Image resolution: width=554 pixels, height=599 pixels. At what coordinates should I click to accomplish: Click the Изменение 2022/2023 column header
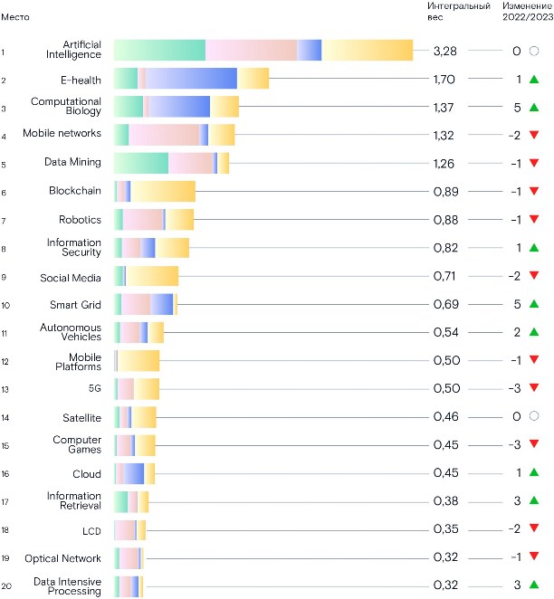[x=528, y=12]
